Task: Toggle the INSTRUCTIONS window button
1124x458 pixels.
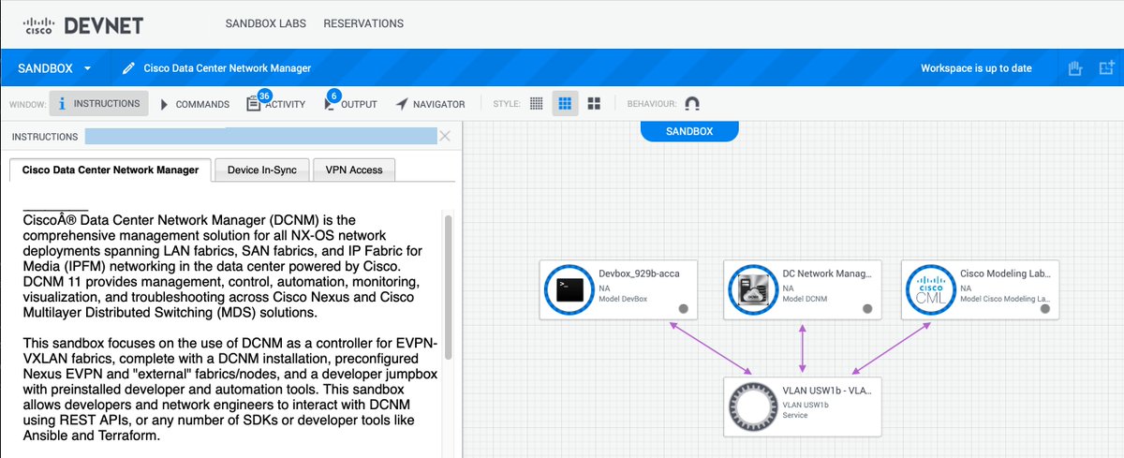Action: [98, 104]
